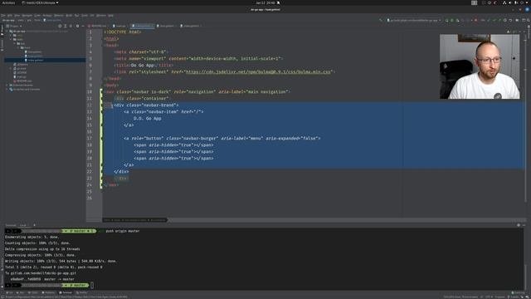The height and width of the screenshot is (299, 531).
Task: Switch to the main.go editor tab
Action: [119, 26]
